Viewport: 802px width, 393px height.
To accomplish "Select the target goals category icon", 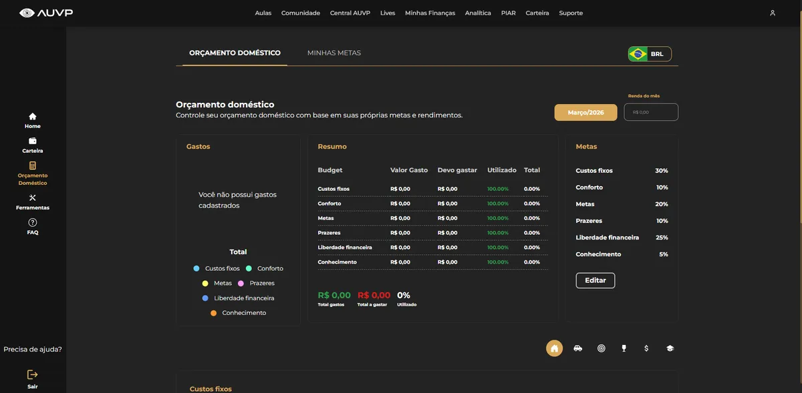I will (x=601, y=348).
